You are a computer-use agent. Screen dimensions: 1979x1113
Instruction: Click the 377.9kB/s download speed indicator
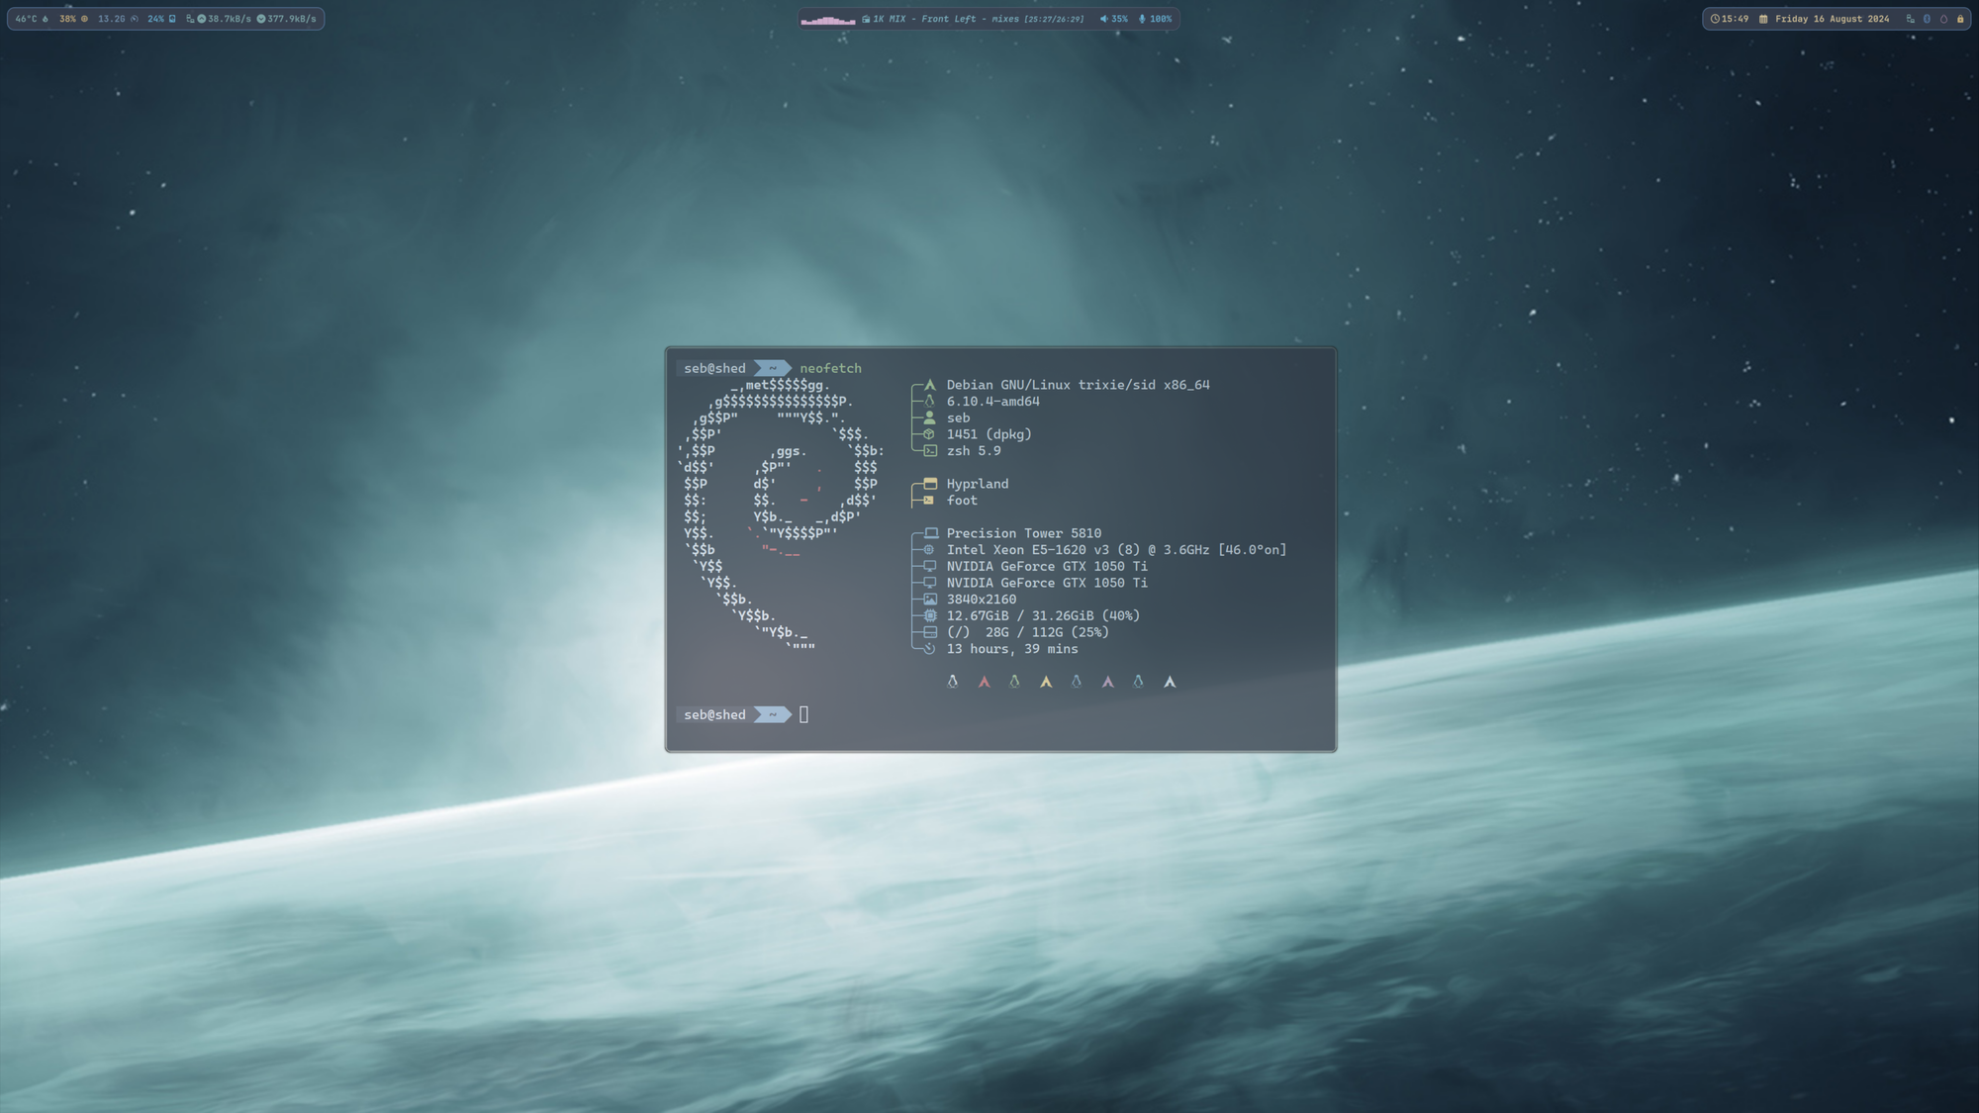click(287, 19)
